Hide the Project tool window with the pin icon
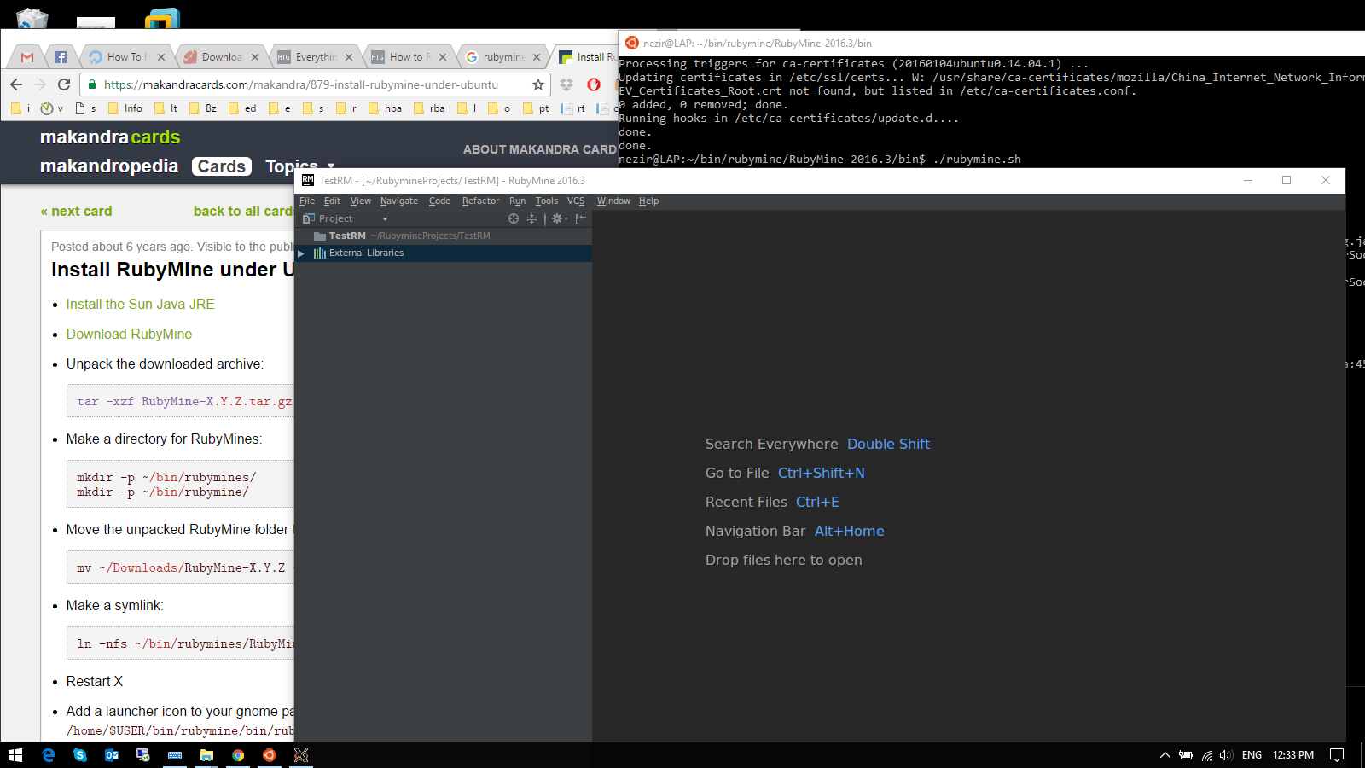Image resolution: width=1365 pixels, height=768 pixels. tap(581, 218)
